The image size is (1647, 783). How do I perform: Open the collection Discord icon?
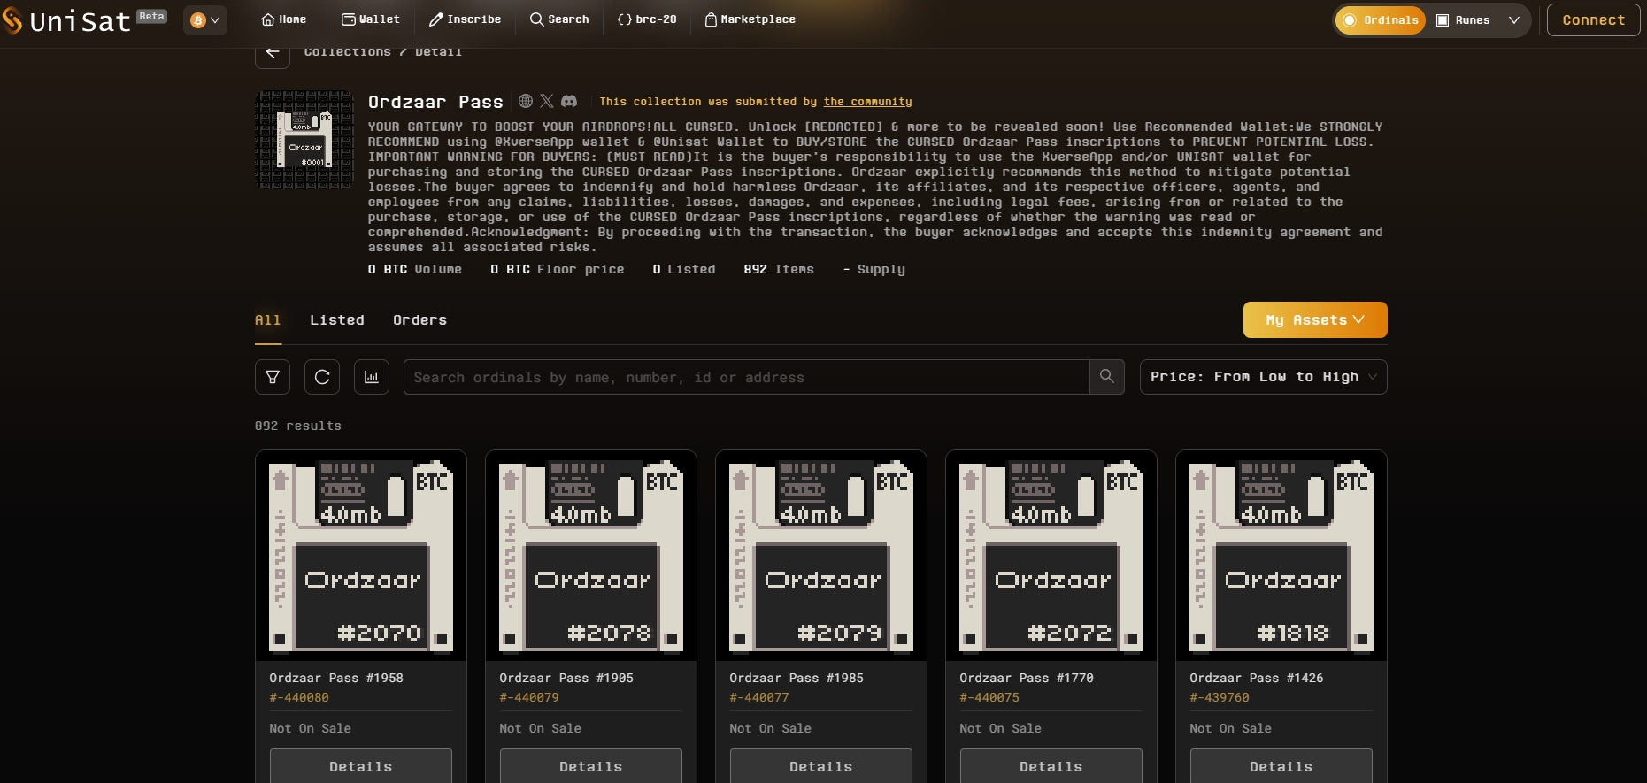(x=569, y=101)
